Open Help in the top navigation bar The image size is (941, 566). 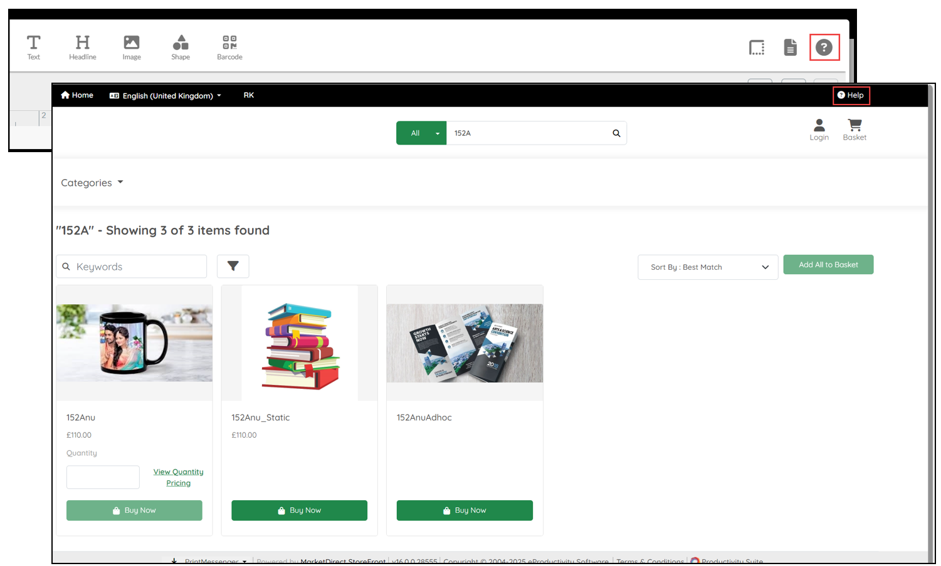coord(851,95)
